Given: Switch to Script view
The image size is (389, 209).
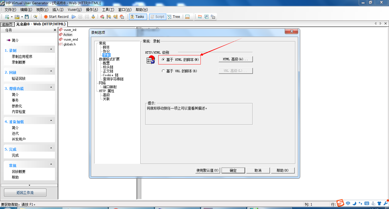Looking at the screenshot, I should [x=157, y=17].
